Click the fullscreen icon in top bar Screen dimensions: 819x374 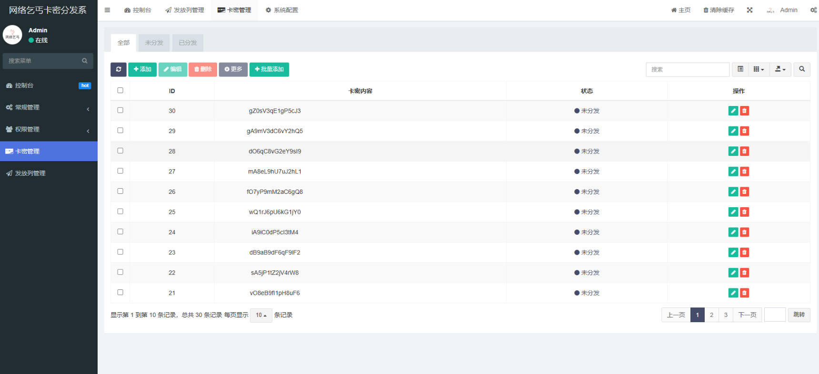749,10
